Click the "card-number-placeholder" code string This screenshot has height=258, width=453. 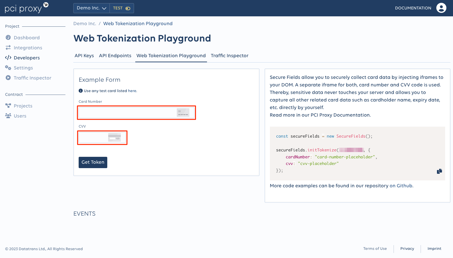(345, 157)
